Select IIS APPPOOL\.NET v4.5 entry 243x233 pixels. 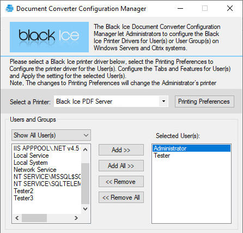click(47, 148)
